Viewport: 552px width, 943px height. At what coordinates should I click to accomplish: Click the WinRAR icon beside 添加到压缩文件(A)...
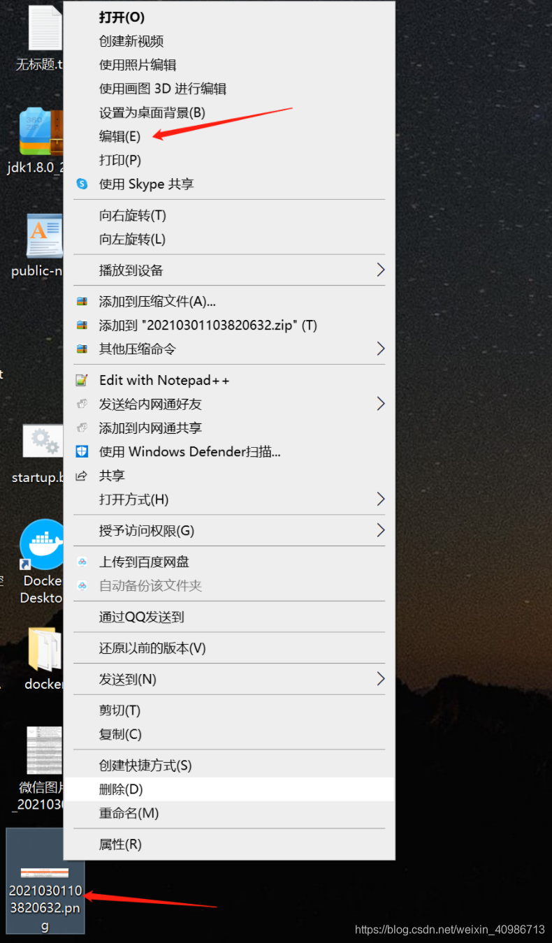[82, 302]
